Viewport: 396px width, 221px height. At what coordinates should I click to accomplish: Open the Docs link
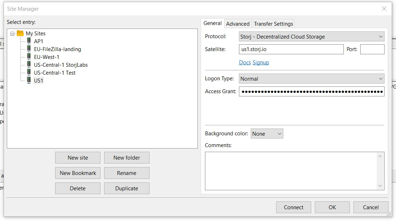pos(245,62)
